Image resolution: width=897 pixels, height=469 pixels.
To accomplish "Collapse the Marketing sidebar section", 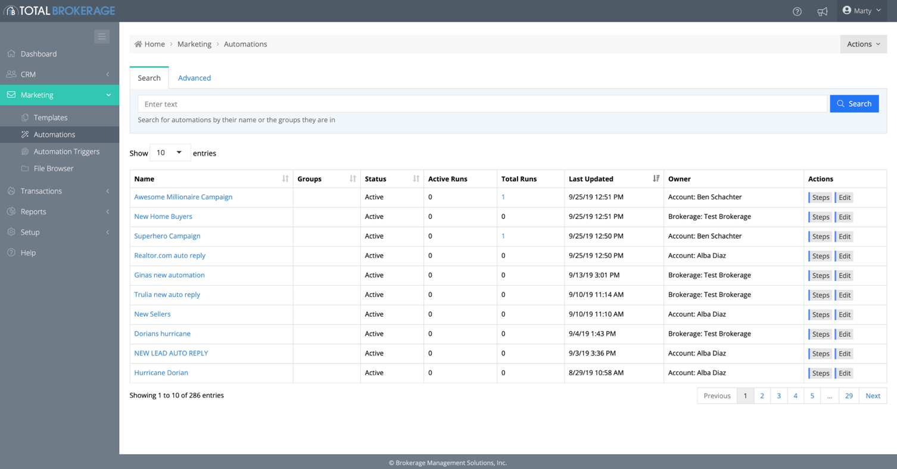I will tap(60, 95).
